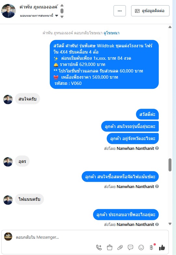The width and height of the screenshot is (176, 255).
Task: Click the chat scrollbar's top up arrow
Action: [x=170, y=27]
